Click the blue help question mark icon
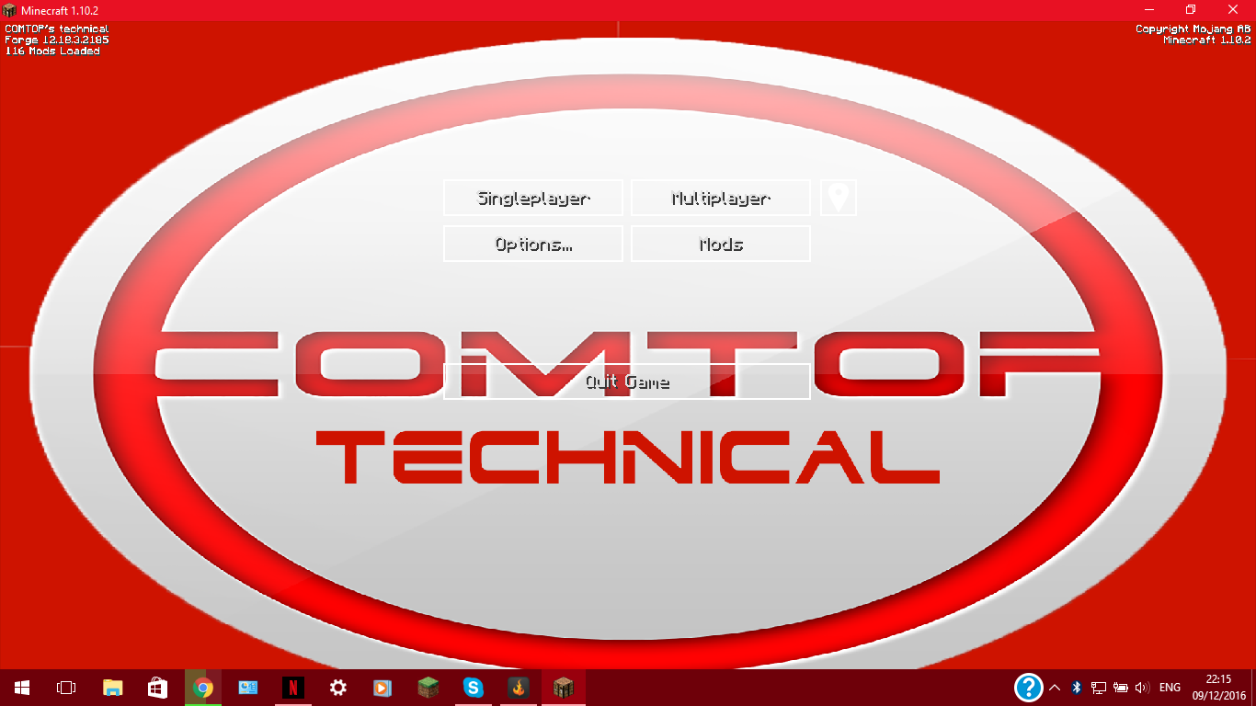Screen dimensions: 1256x706 point(1029,688)
